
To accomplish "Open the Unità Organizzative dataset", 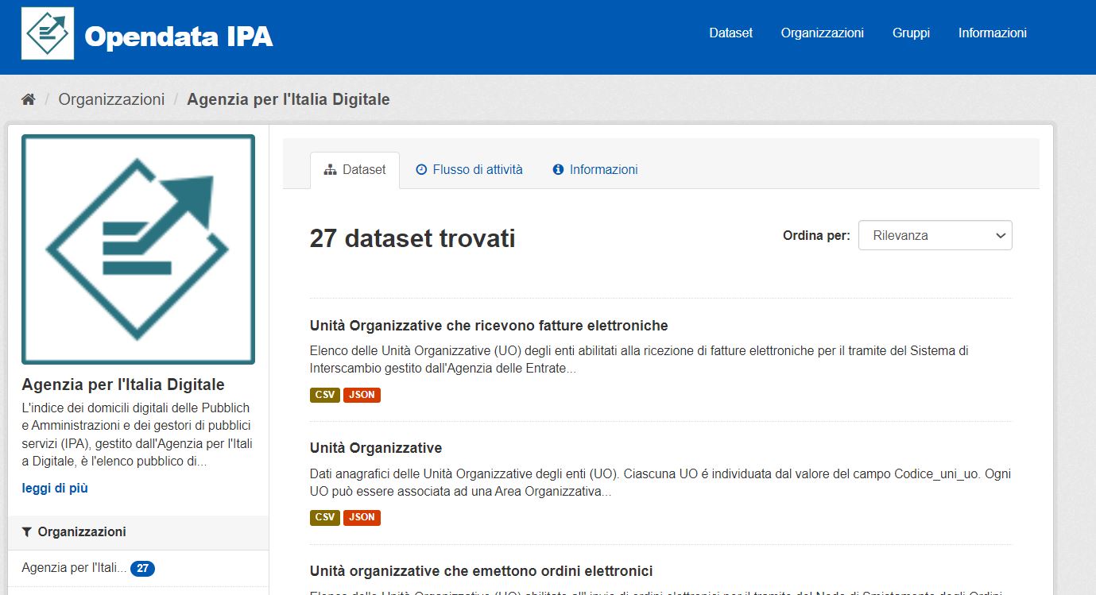I will [375, 448].
